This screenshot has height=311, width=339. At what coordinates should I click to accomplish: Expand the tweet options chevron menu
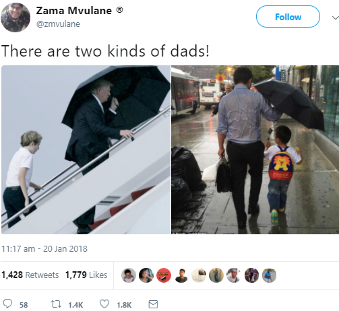tap(335, 18)
